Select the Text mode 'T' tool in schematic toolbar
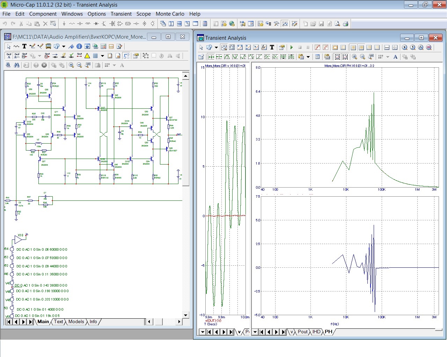Image resolution: width=447 pixels, height=357 pixels. point(24,46)
